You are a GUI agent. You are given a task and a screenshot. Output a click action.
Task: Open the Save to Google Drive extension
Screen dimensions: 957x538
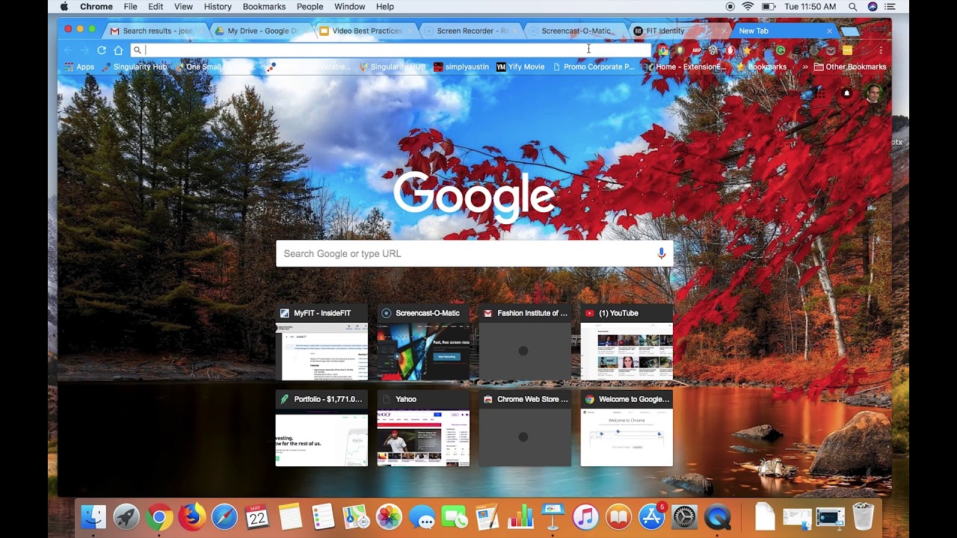[x=663, y=50]
